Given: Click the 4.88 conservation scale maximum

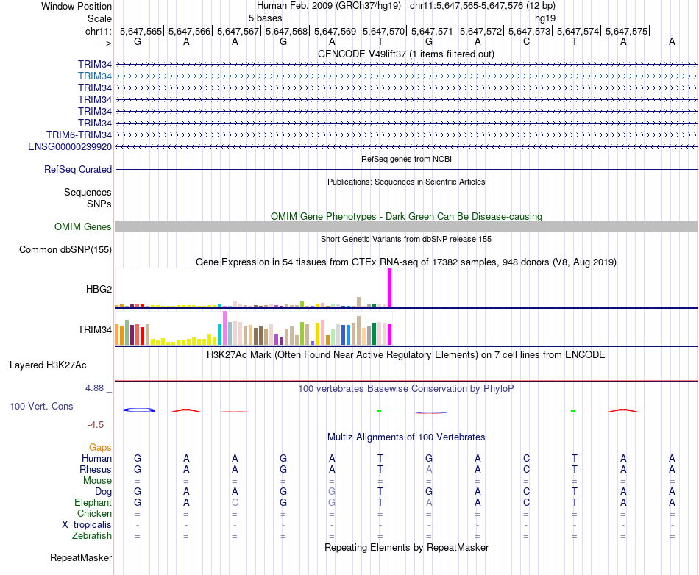Looking at the screenshot, I should click(x=94, y=388).
